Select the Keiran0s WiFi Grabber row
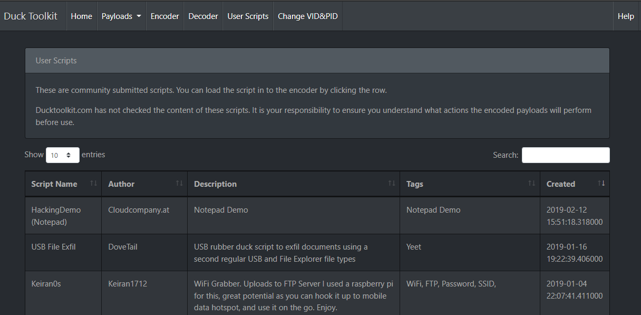The height and width of the screenshot is (315, 641). click(46, 284)
